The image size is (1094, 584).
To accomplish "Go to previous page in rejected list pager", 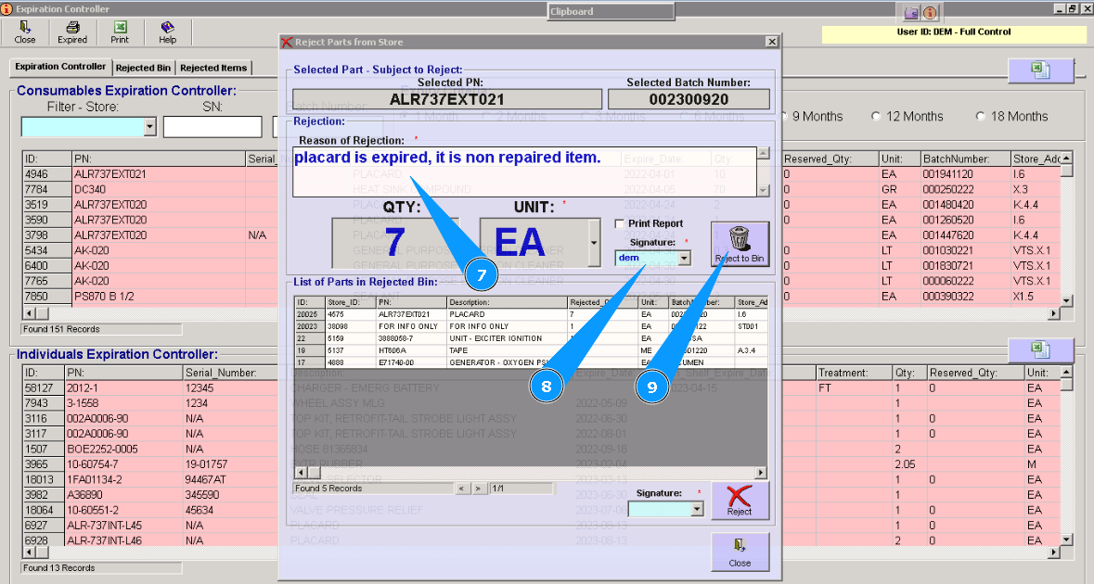I will coord(461,489).
